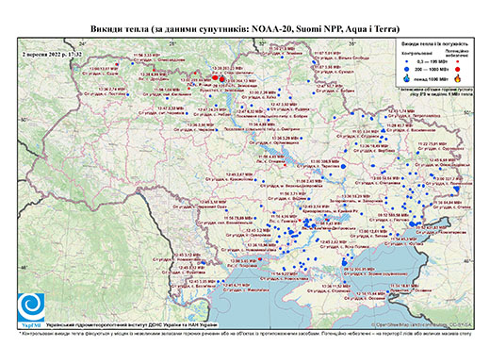Click the map title about NOAA-20 satellites
490x347 pixels.
[x=245, y=29]
